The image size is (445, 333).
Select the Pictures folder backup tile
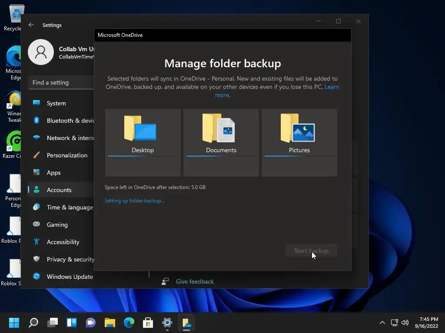tap(299, 142)
